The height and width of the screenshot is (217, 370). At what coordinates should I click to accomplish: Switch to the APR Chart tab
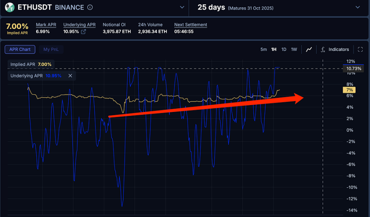coord(20,49)
